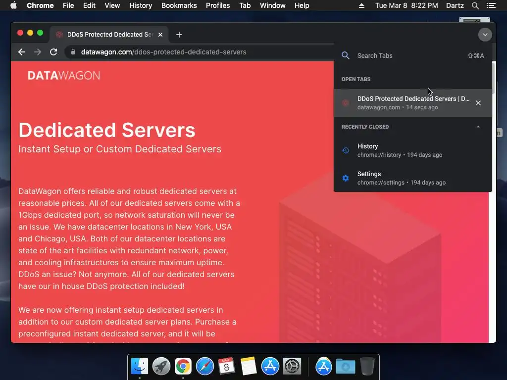The height and width of the screenshot is (380, 507).
Task: Click the History clock icon
Action: 346,150
